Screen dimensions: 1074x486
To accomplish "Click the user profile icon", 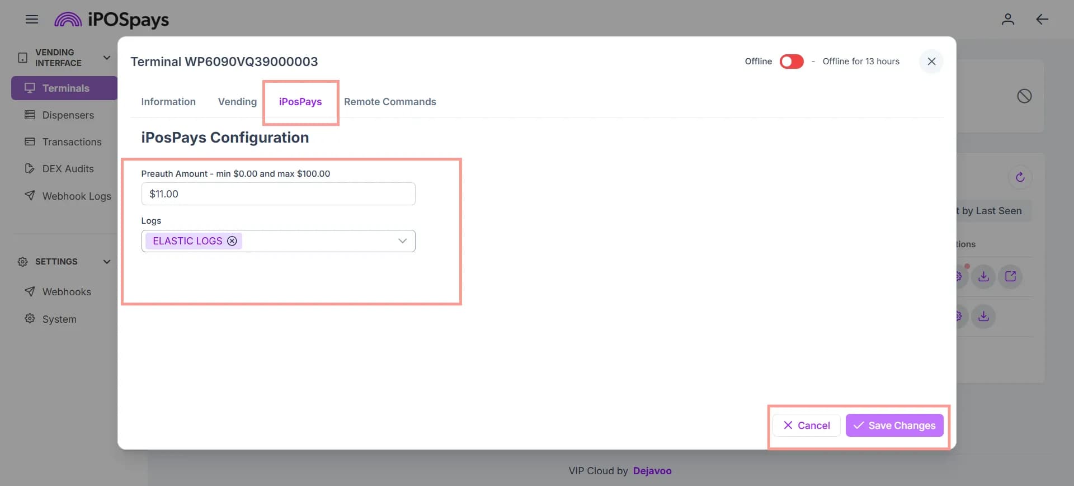I will tap(1007, 20).
